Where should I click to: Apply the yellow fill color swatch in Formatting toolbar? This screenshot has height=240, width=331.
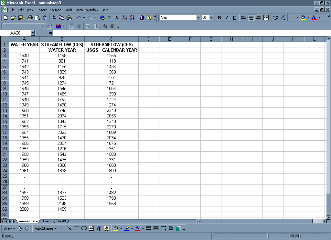[303, 18]
